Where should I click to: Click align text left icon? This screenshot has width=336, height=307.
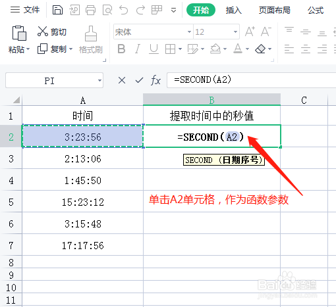pos(289,49)
